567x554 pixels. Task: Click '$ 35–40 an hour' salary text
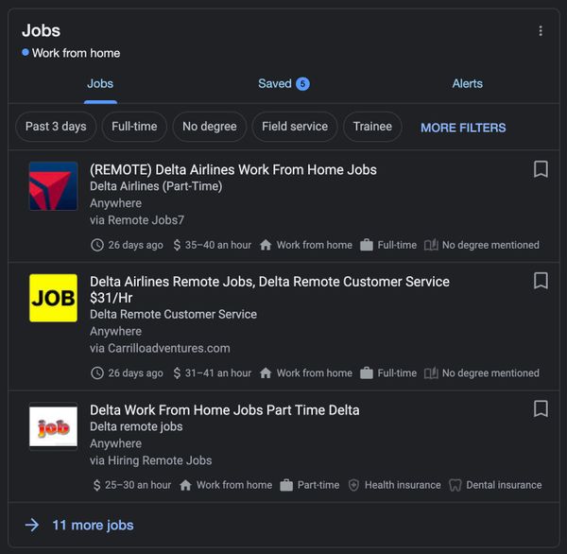pyautogui.click(x=213, y=245)
